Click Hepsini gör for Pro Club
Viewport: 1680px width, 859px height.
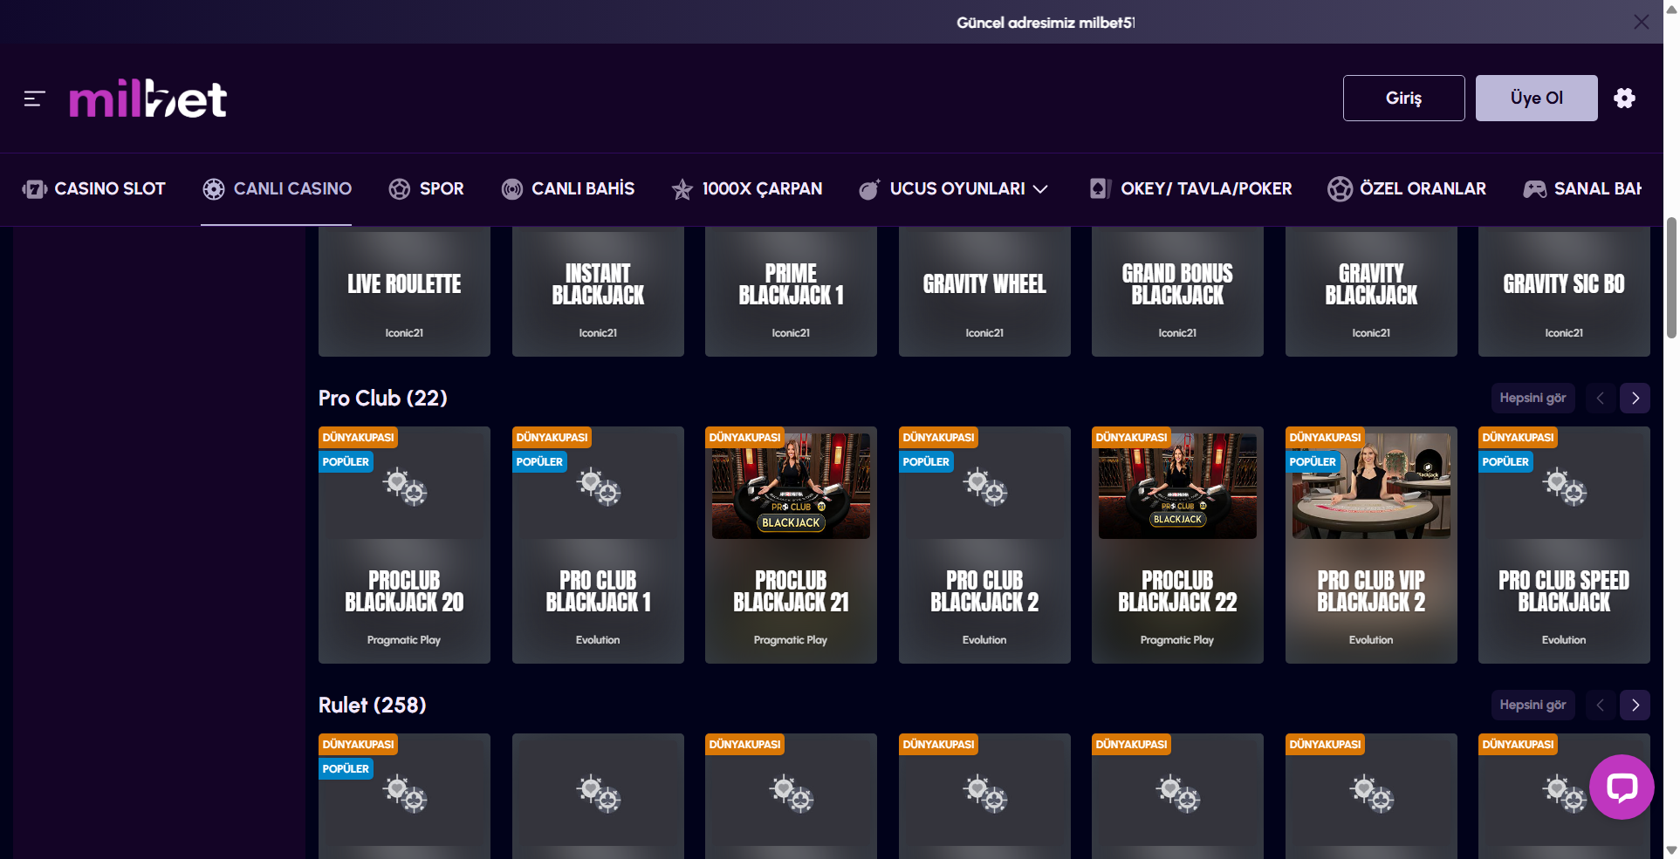click(x=1533, y=398)
